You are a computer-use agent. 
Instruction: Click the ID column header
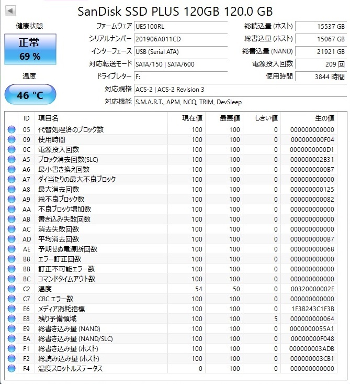(x=26, y=118)
